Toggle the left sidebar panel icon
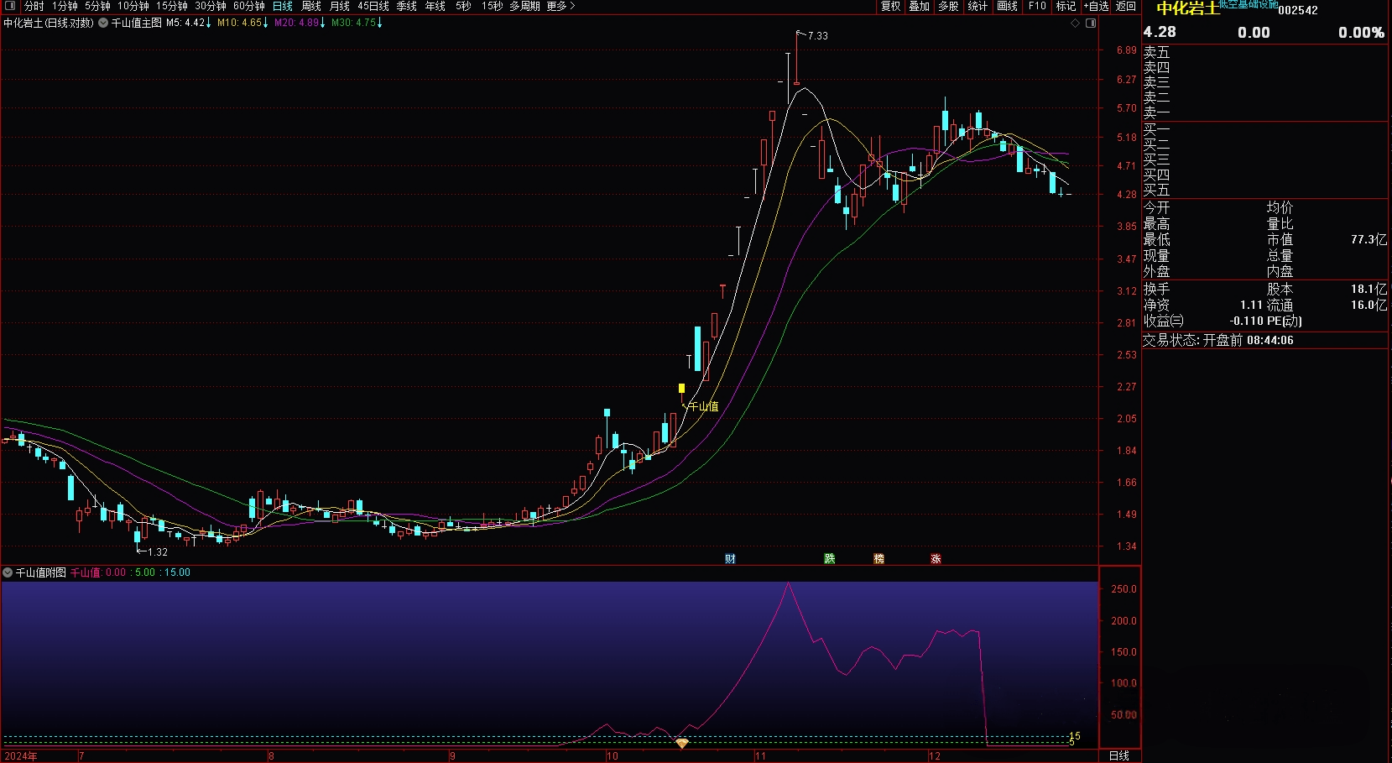 pyautogui.click(x=10, y=6)
